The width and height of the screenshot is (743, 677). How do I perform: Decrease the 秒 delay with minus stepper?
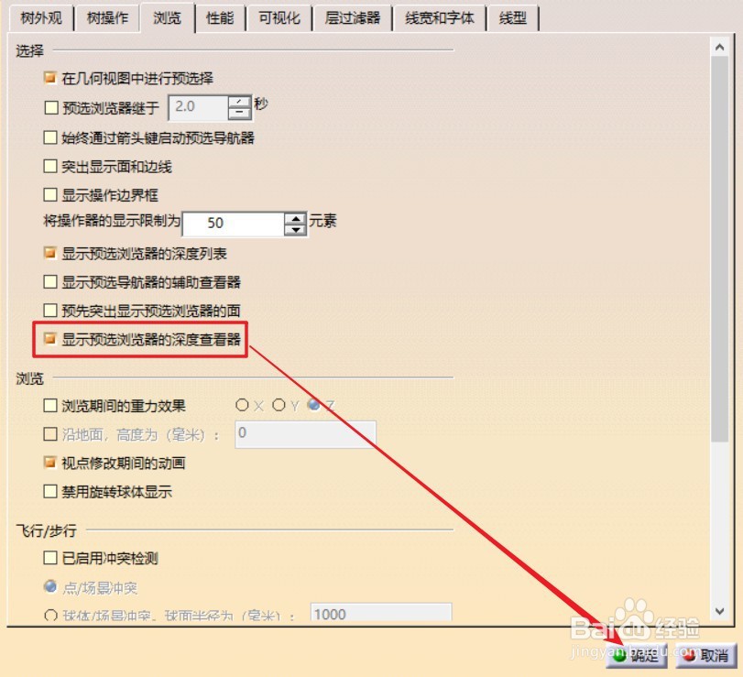(240, 113)
